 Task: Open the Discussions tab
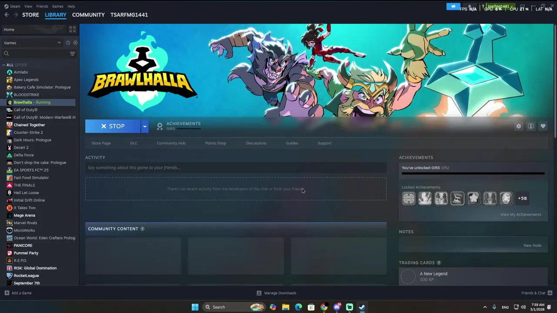(256, 143)
